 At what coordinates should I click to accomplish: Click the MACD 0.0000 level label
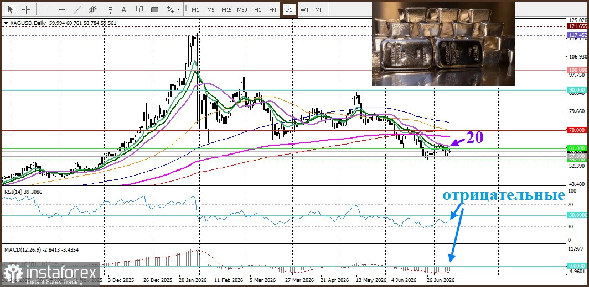point(578,266)
